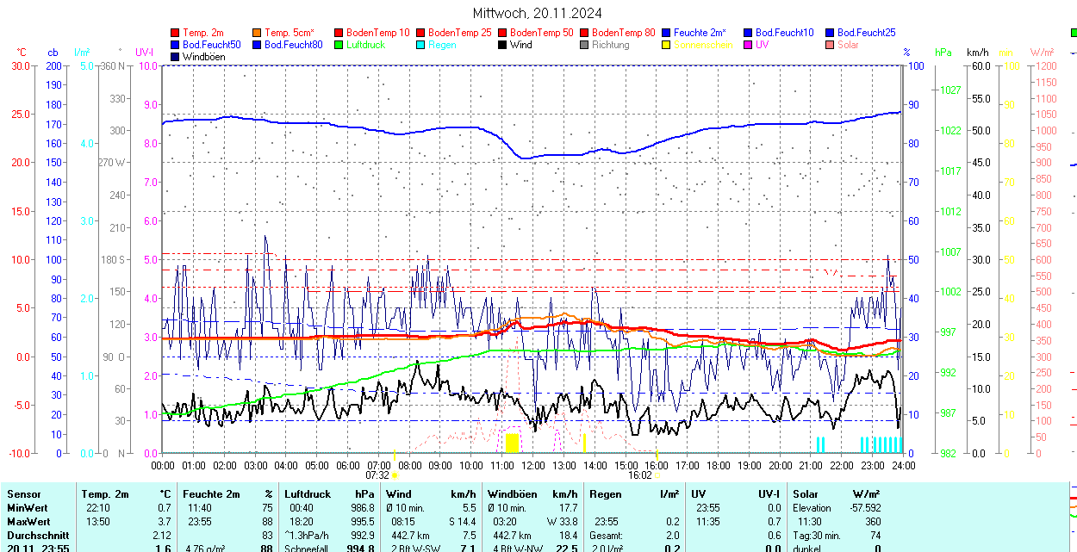
Task: Click the yellow Sonnenschein legend swatch
Action: [666, 45]
